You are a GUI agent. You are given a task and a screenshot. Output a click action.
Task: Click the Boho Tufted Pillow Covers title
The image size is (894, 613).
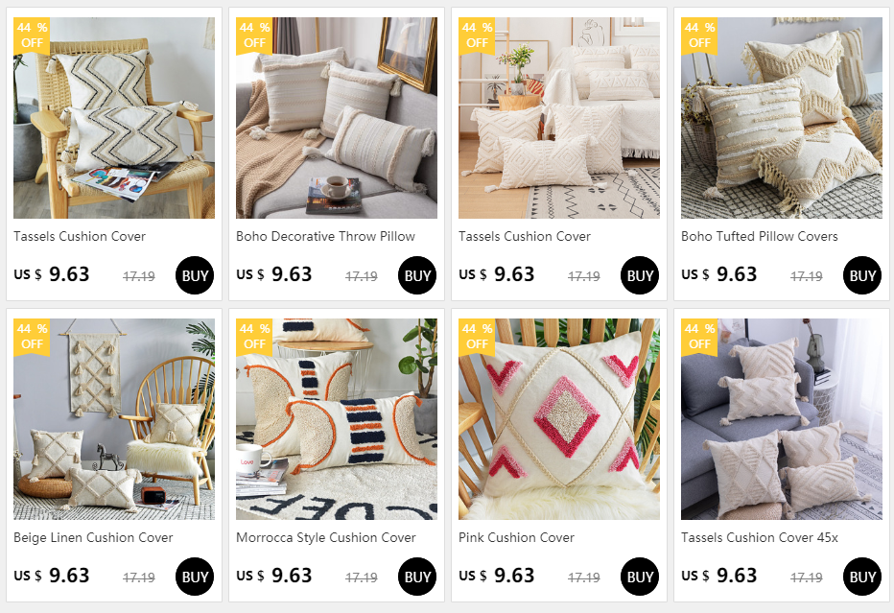pos(760,236)
